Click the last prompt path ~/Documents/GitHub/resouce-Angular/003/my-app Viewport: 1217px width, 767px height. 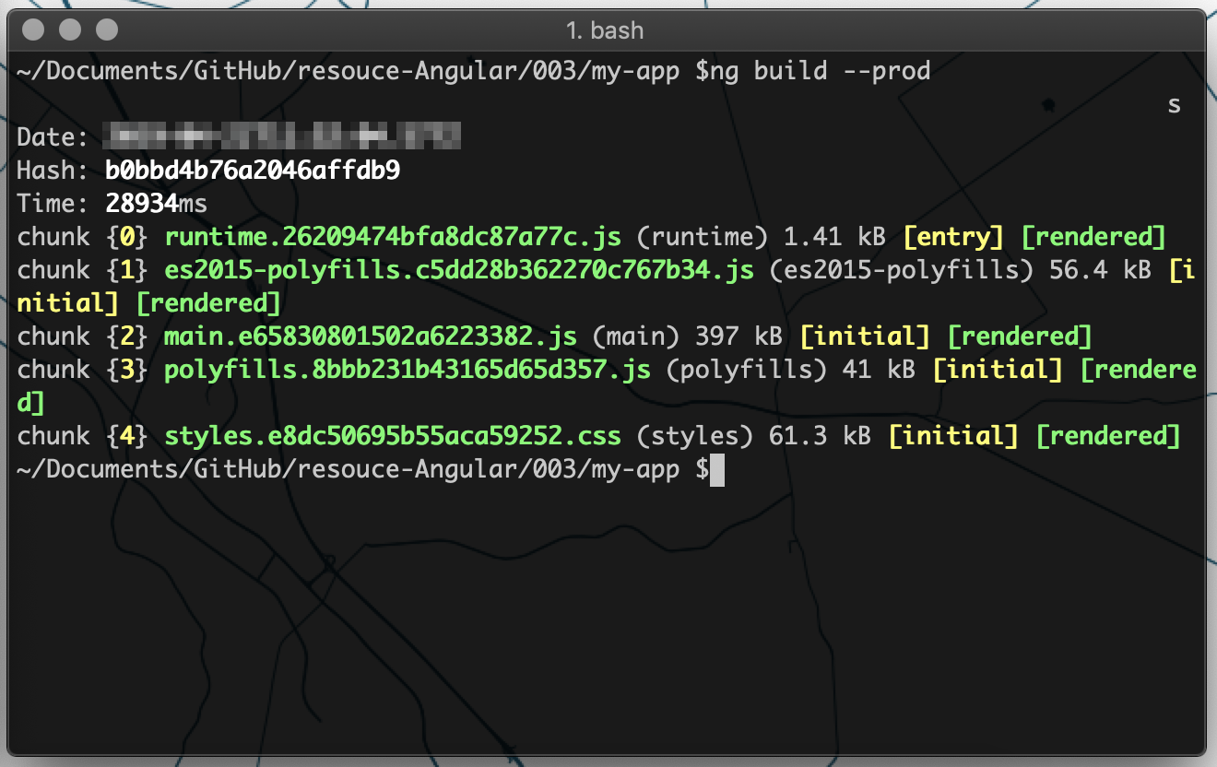click(x=349, y=469)
